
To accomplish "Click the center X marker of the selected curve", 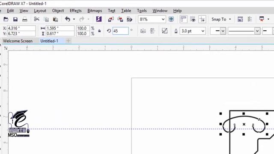I will click(x=244, y=124).
